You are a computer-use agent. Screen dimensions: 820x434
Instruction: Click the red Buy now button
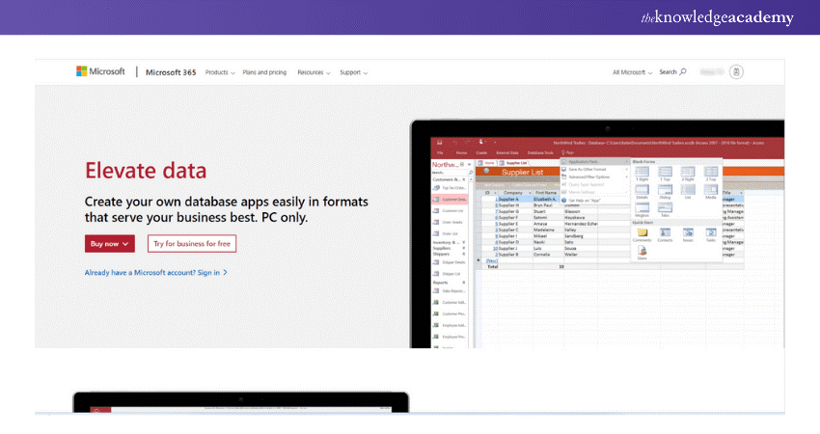click(109, 244)
